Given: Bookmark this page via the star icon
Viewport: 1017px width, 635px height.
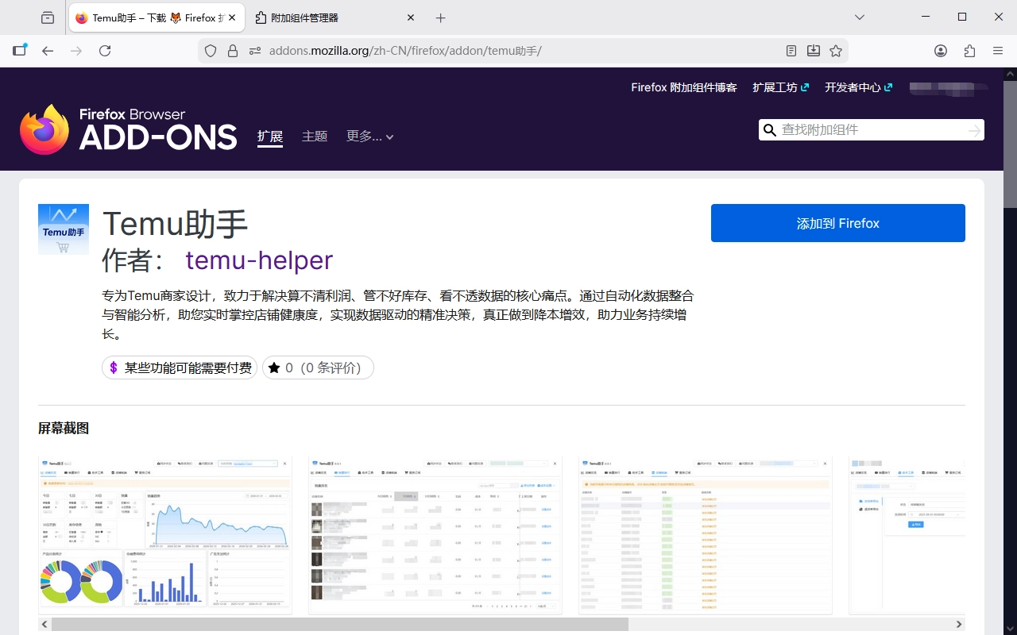Looking at the screenshot, I should click(835, 50).
